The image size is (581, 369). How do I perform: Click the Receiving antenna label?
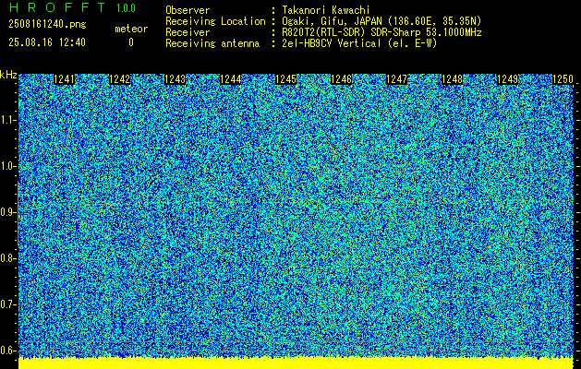[x=212, y=43]
